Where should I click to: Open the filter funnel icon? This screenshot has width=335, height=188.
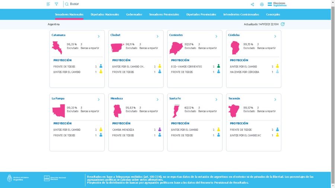coord(57,4)
